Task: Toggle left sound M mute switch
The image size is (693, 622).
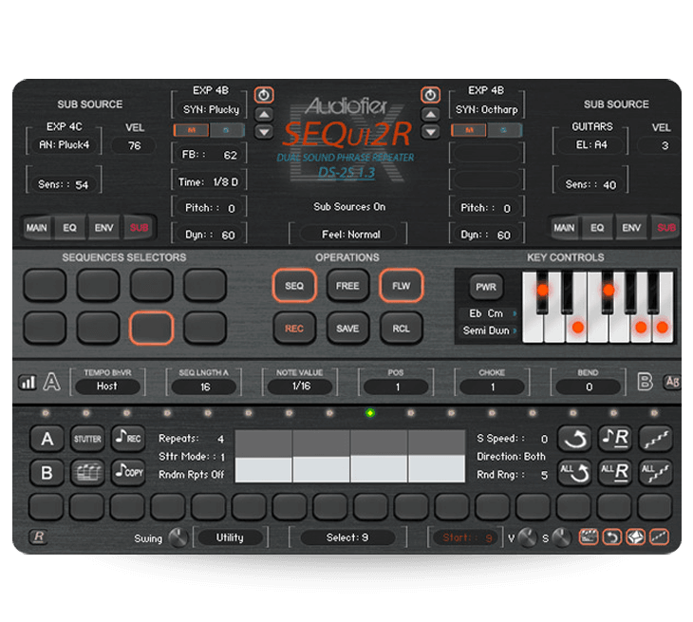Action: tap(192, 130)
